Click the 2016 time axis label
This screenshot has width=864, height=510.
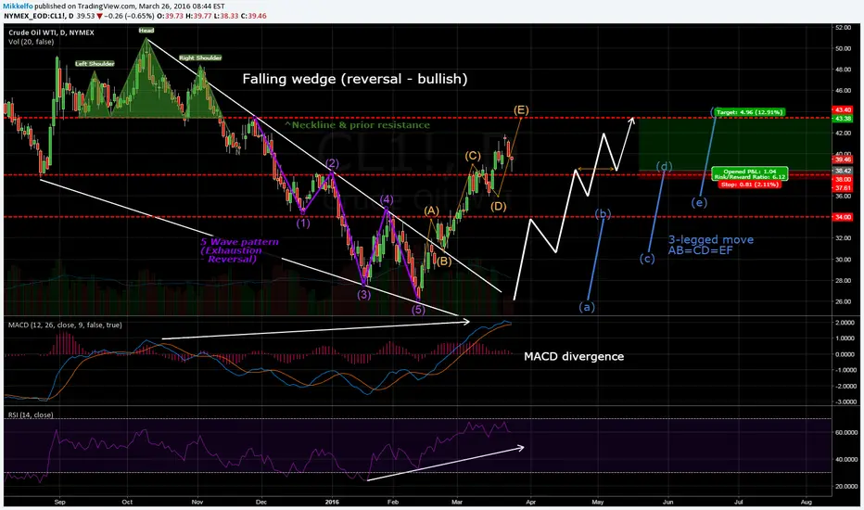[x=332, y=503]
